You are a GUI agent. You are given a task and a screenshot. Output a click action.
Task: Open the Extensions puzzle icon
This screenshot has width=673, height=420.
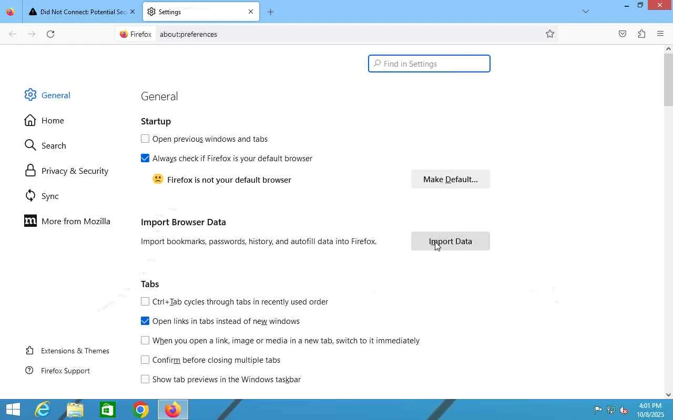(x=641, y=34)
